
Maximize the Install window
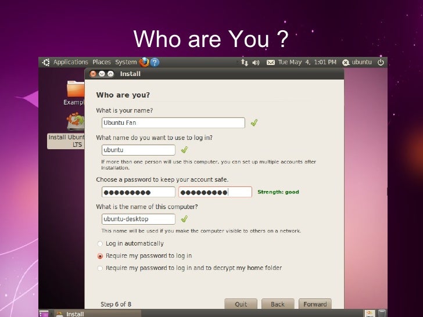coord(110,74)
